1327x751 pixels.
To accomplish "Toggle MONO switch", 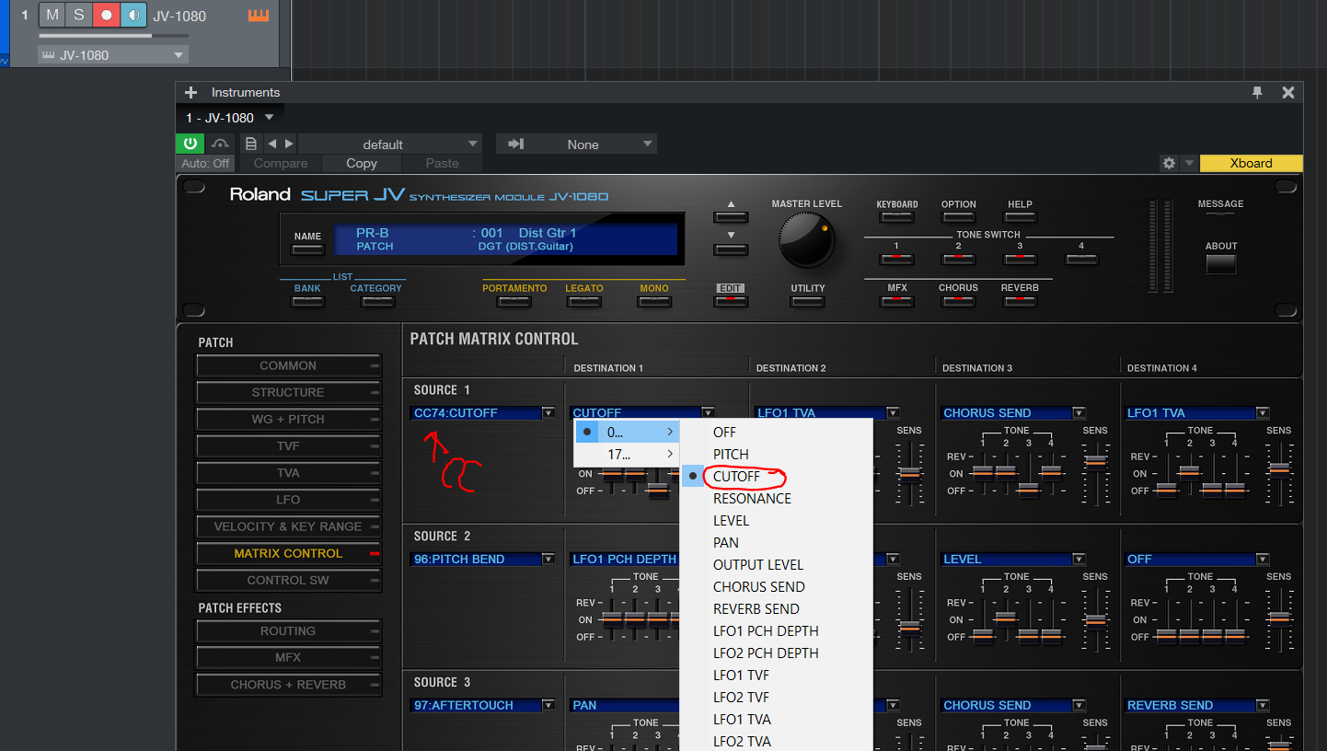I will click(x=653, y=301).
